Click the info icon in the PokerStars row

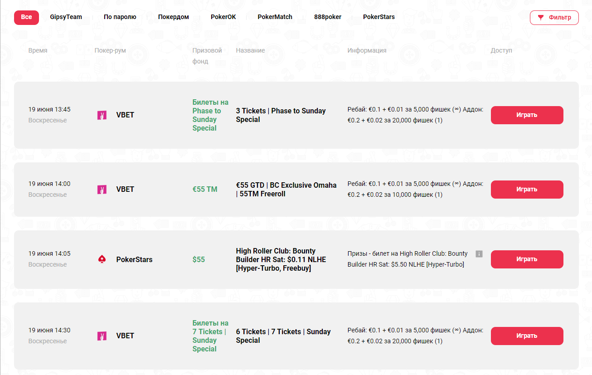(x=479, y=254)
